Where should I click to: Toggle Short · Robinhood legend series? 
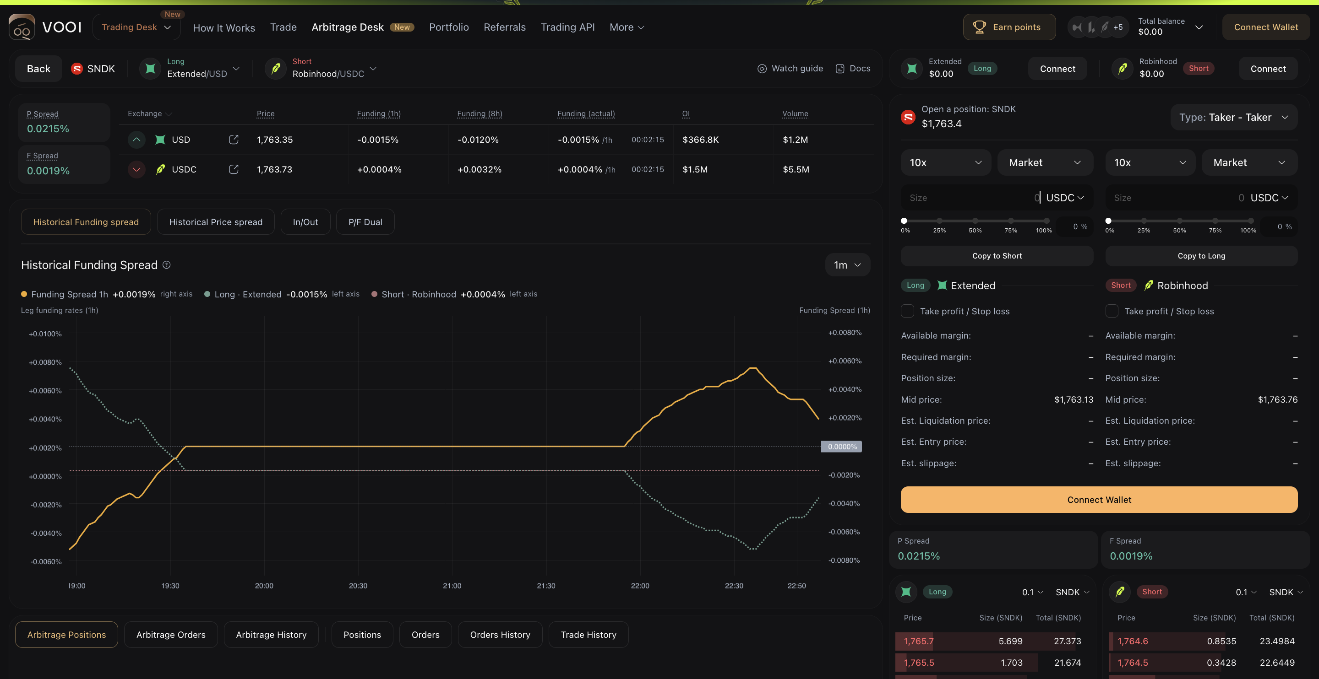pyautogui.click(x=454, y=294)
